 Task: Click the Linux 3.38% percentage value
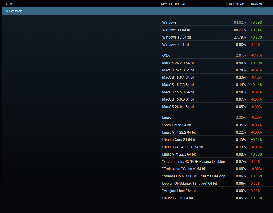[241, 118]
